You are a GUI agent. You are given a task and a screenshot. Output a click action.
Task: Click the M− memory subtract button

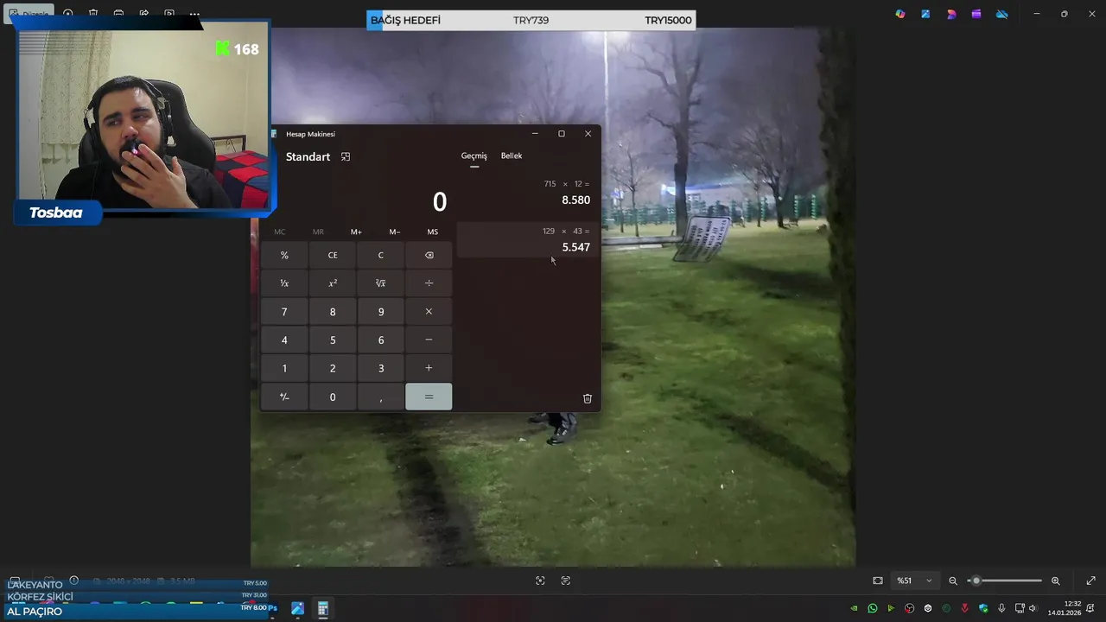(394, 232)
